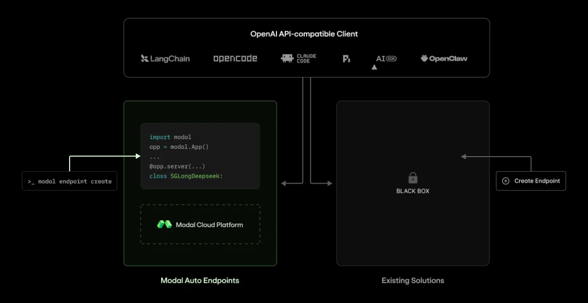Click the green Modal logo icon

coord(164,225)
